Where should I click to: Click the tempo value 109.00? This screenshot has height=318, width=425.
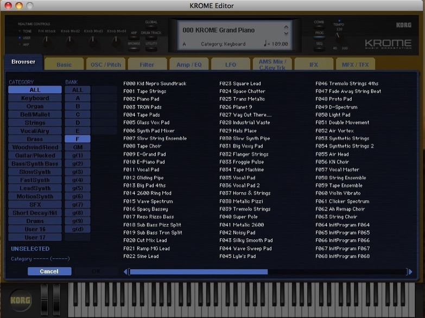[x=280, y=44]
